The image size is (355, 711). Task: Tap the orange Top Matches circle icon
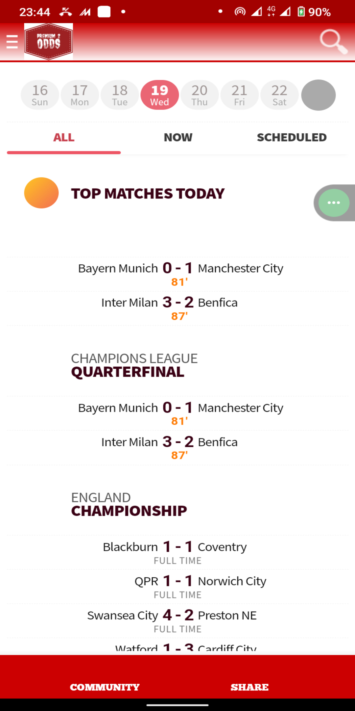(41, 193)
